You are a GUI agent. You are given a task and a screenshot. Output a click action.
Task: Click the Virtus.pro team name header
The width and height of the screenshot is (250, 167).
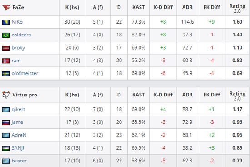(x=25, y=95)
